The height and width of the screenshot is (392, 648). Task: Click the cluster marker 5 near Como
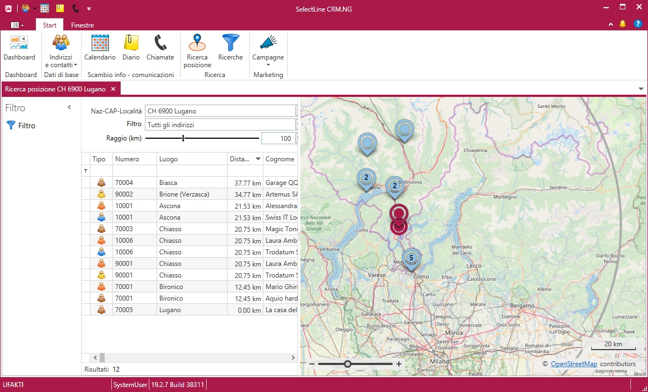coord(411,259)
